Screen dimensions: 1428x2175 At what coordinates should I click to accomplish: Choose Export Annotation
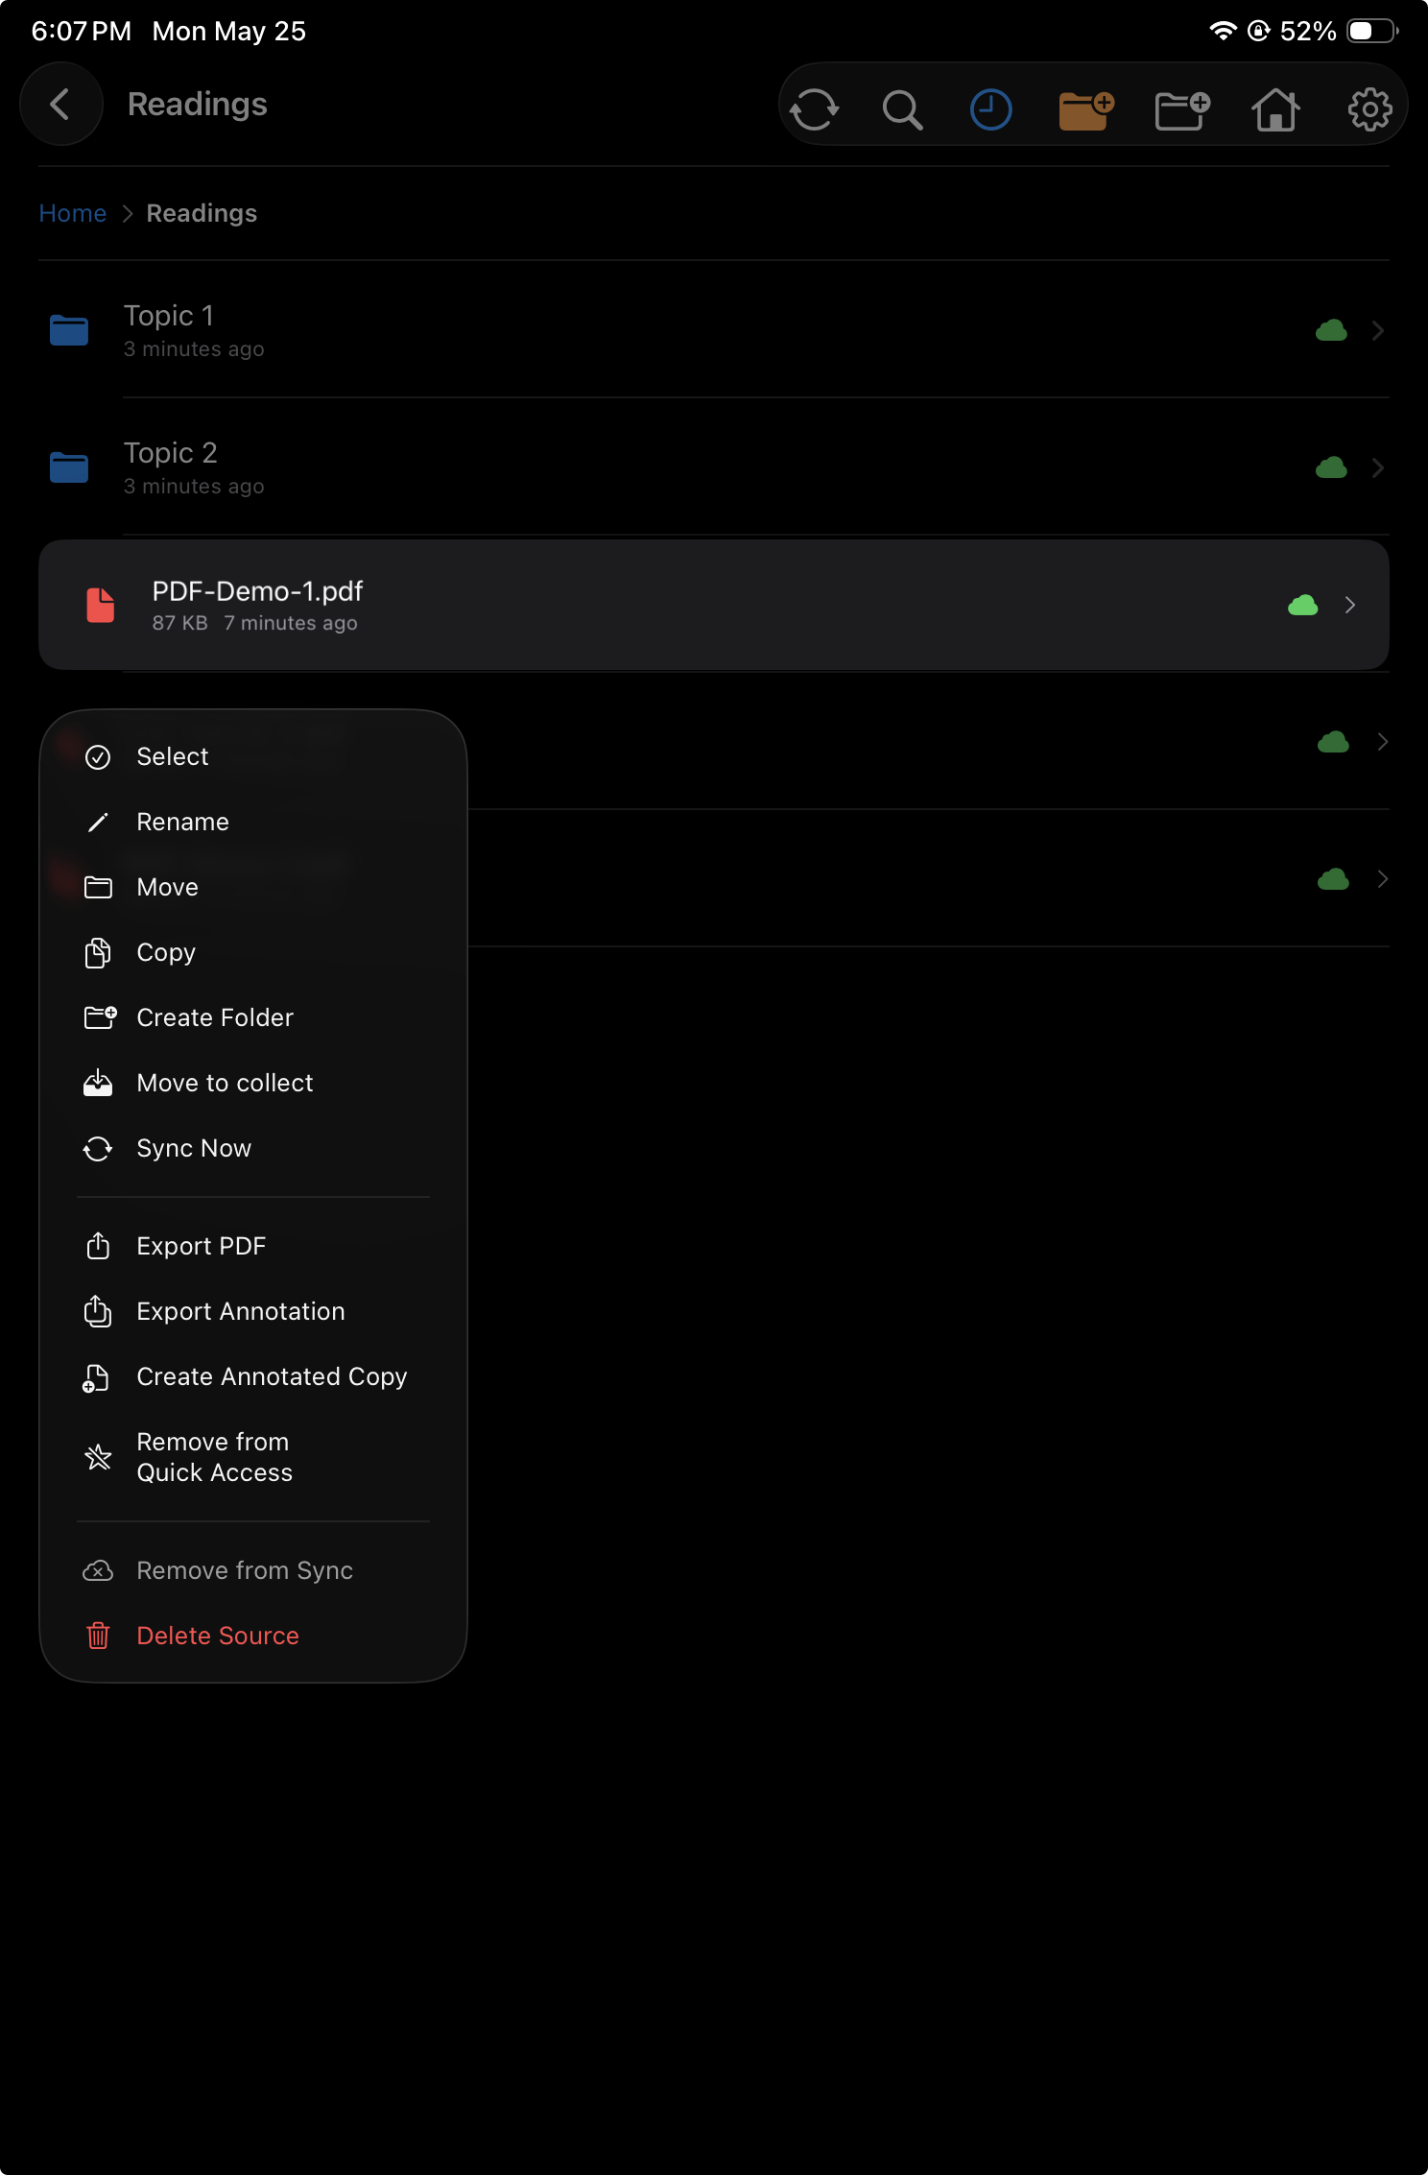(253, 1311)
